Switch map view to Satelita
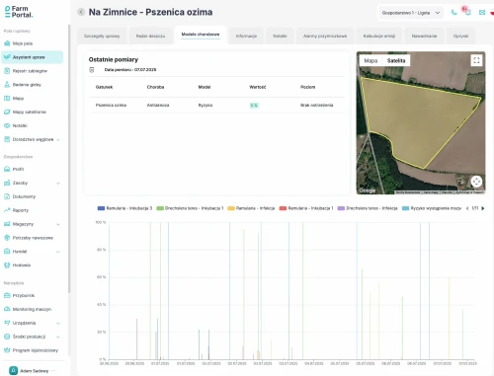The width and height of the screenshot is (494, 376). 396,60
